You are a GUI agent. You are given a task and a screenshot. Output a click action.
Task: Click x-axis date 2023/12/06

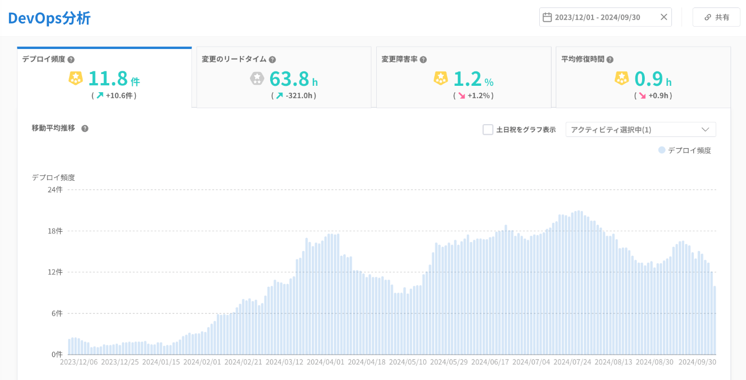79,362
